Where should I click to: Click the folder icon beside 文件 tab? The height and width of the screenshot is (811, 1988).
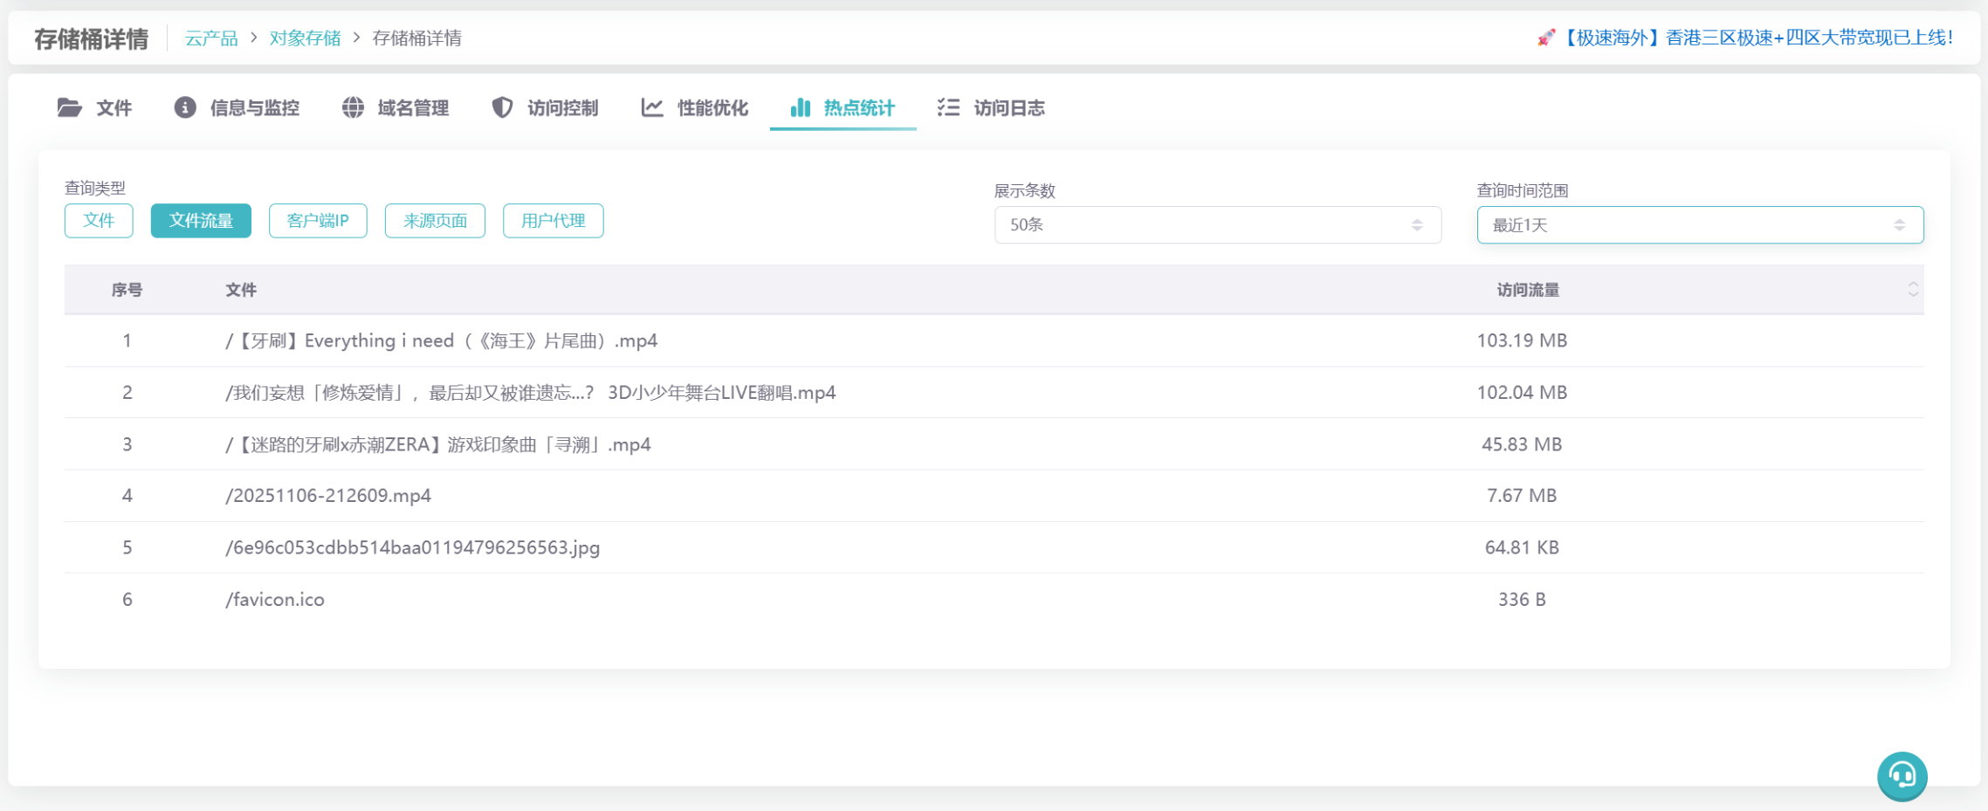click(70, 107)
